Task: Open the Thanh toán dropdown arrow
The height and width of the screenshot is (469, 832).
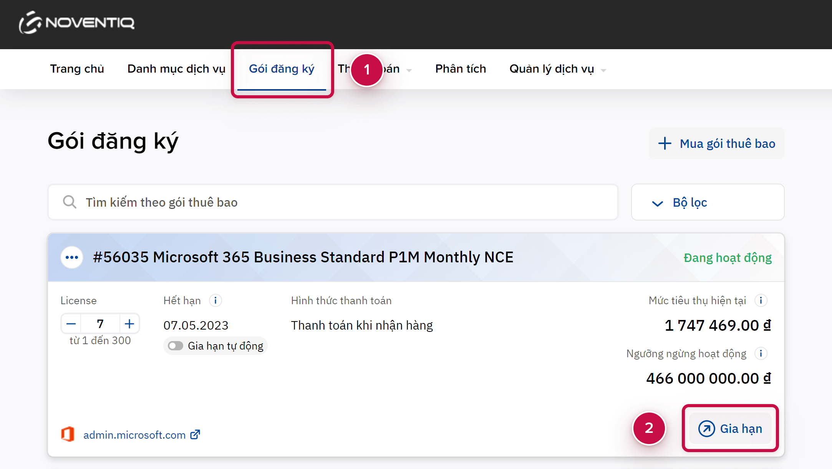Action: [x=409, y=70]
